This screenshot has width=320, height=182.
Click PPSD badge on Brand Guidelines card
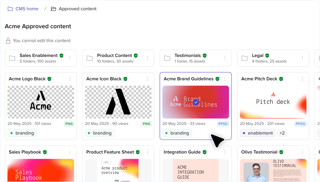click(223, 124)
